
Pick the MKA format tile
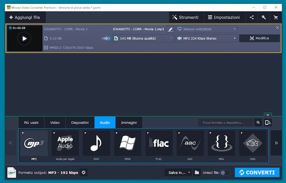[221, 143]
